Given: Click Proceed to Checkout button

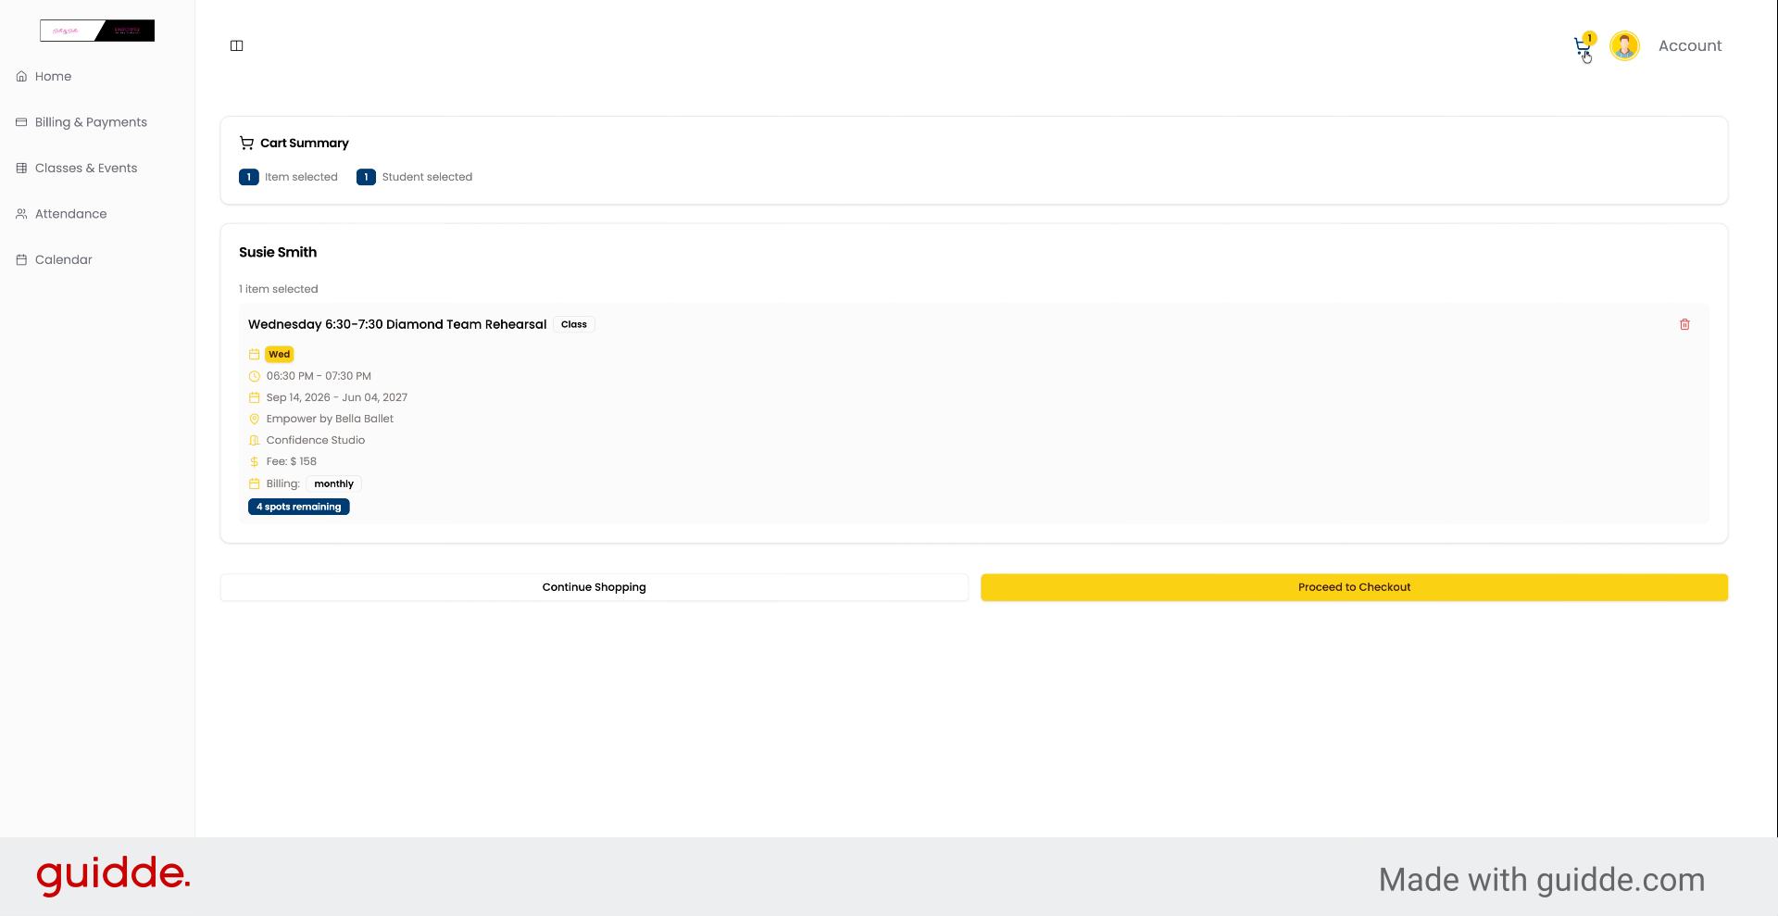Looking at the screenshot, I should (x=1354, y=587).
